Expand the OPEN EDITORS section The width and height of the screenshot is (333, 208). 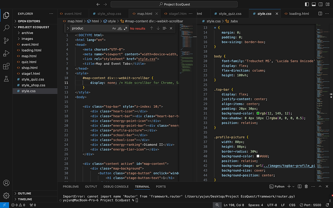tap(35, 21)
